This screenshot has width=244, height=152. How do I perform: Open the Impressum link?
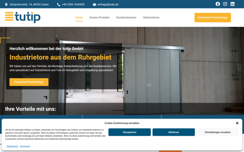click(x=25, y=146)
